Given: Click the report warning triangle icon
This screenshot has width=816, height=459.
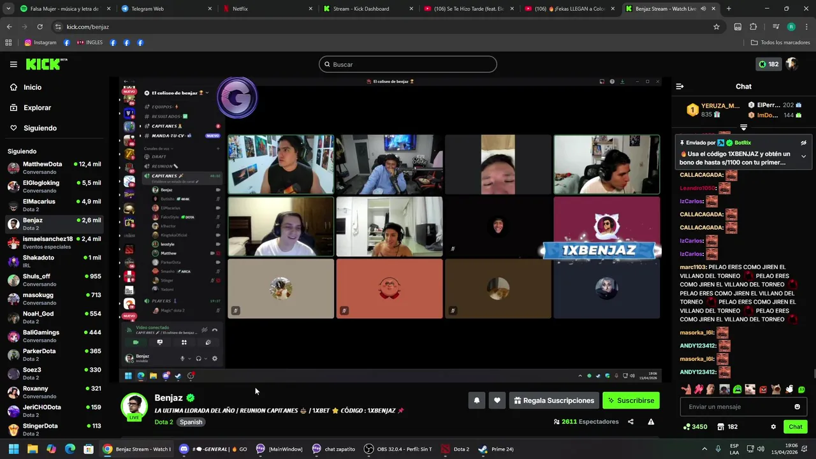Looking at the screenshot, I should coord(651,421).
